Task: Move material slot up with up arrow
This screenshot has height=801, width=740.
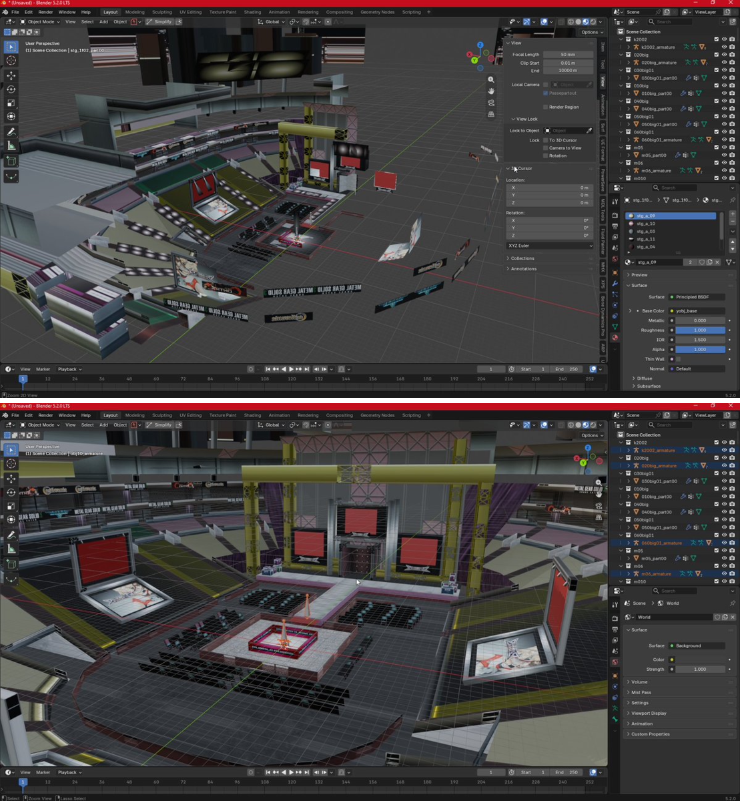Action: (x=733, y=242)
